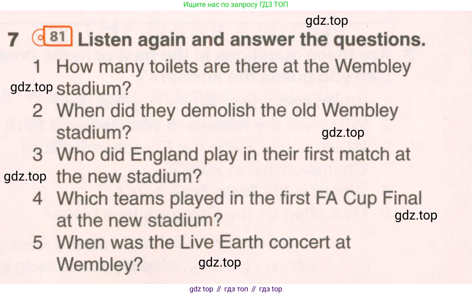The height and width of the screenshot is (295, 472).
Task: Click the exercise number 7
Action: 13,40
